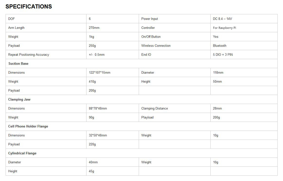The height and width of the screenshot is (181, 283).
Task: Click the Clamping Jaw section header
Action: click(x=19, y=100)
